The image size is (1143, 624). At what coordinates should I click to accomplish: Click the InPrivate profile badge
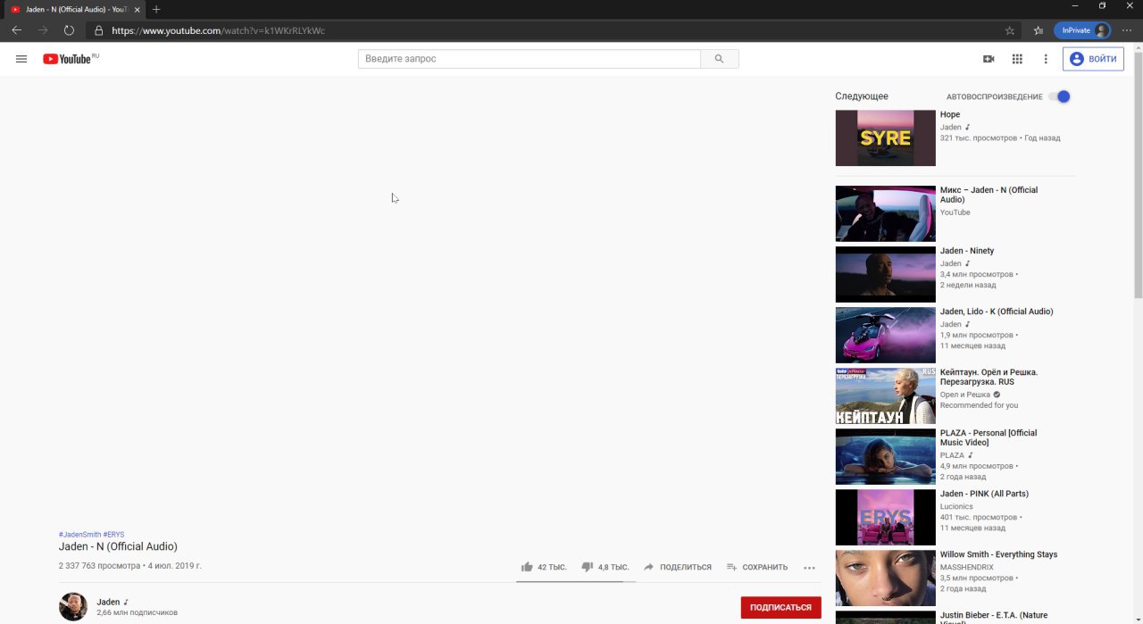1082,30
